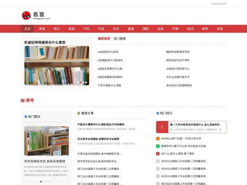The height and width of the screenshot is (185, 247).
Task: Click the bookshelf carousel image
Action: (x=57, y=65)
